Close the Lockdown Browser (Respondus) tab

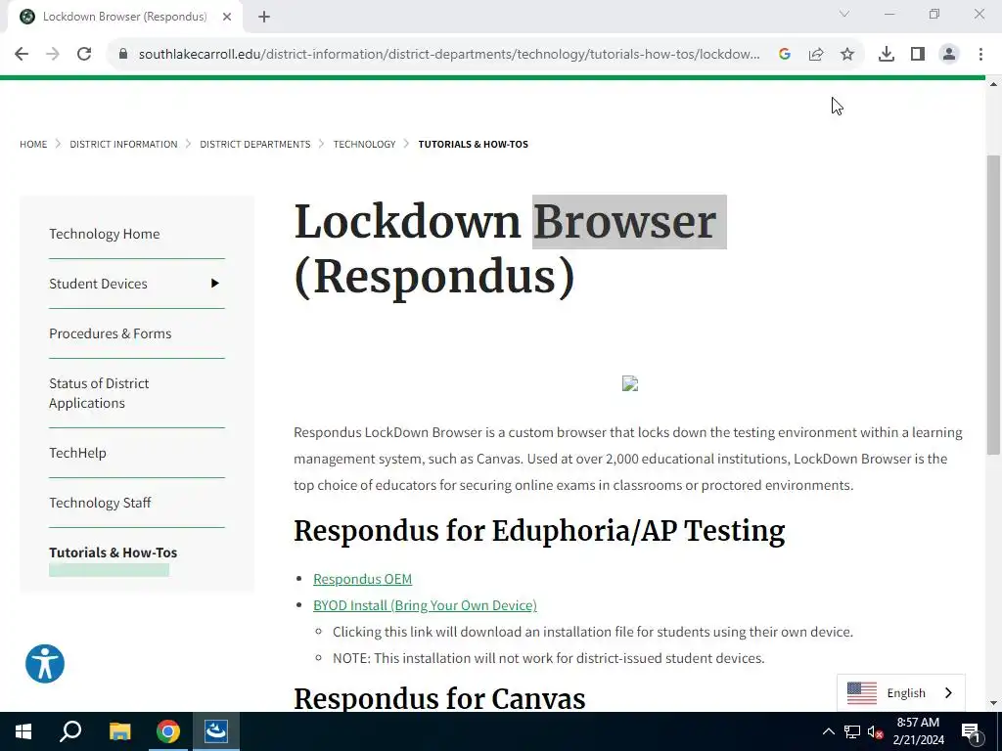pyautogui.click(x=227, y=17)
